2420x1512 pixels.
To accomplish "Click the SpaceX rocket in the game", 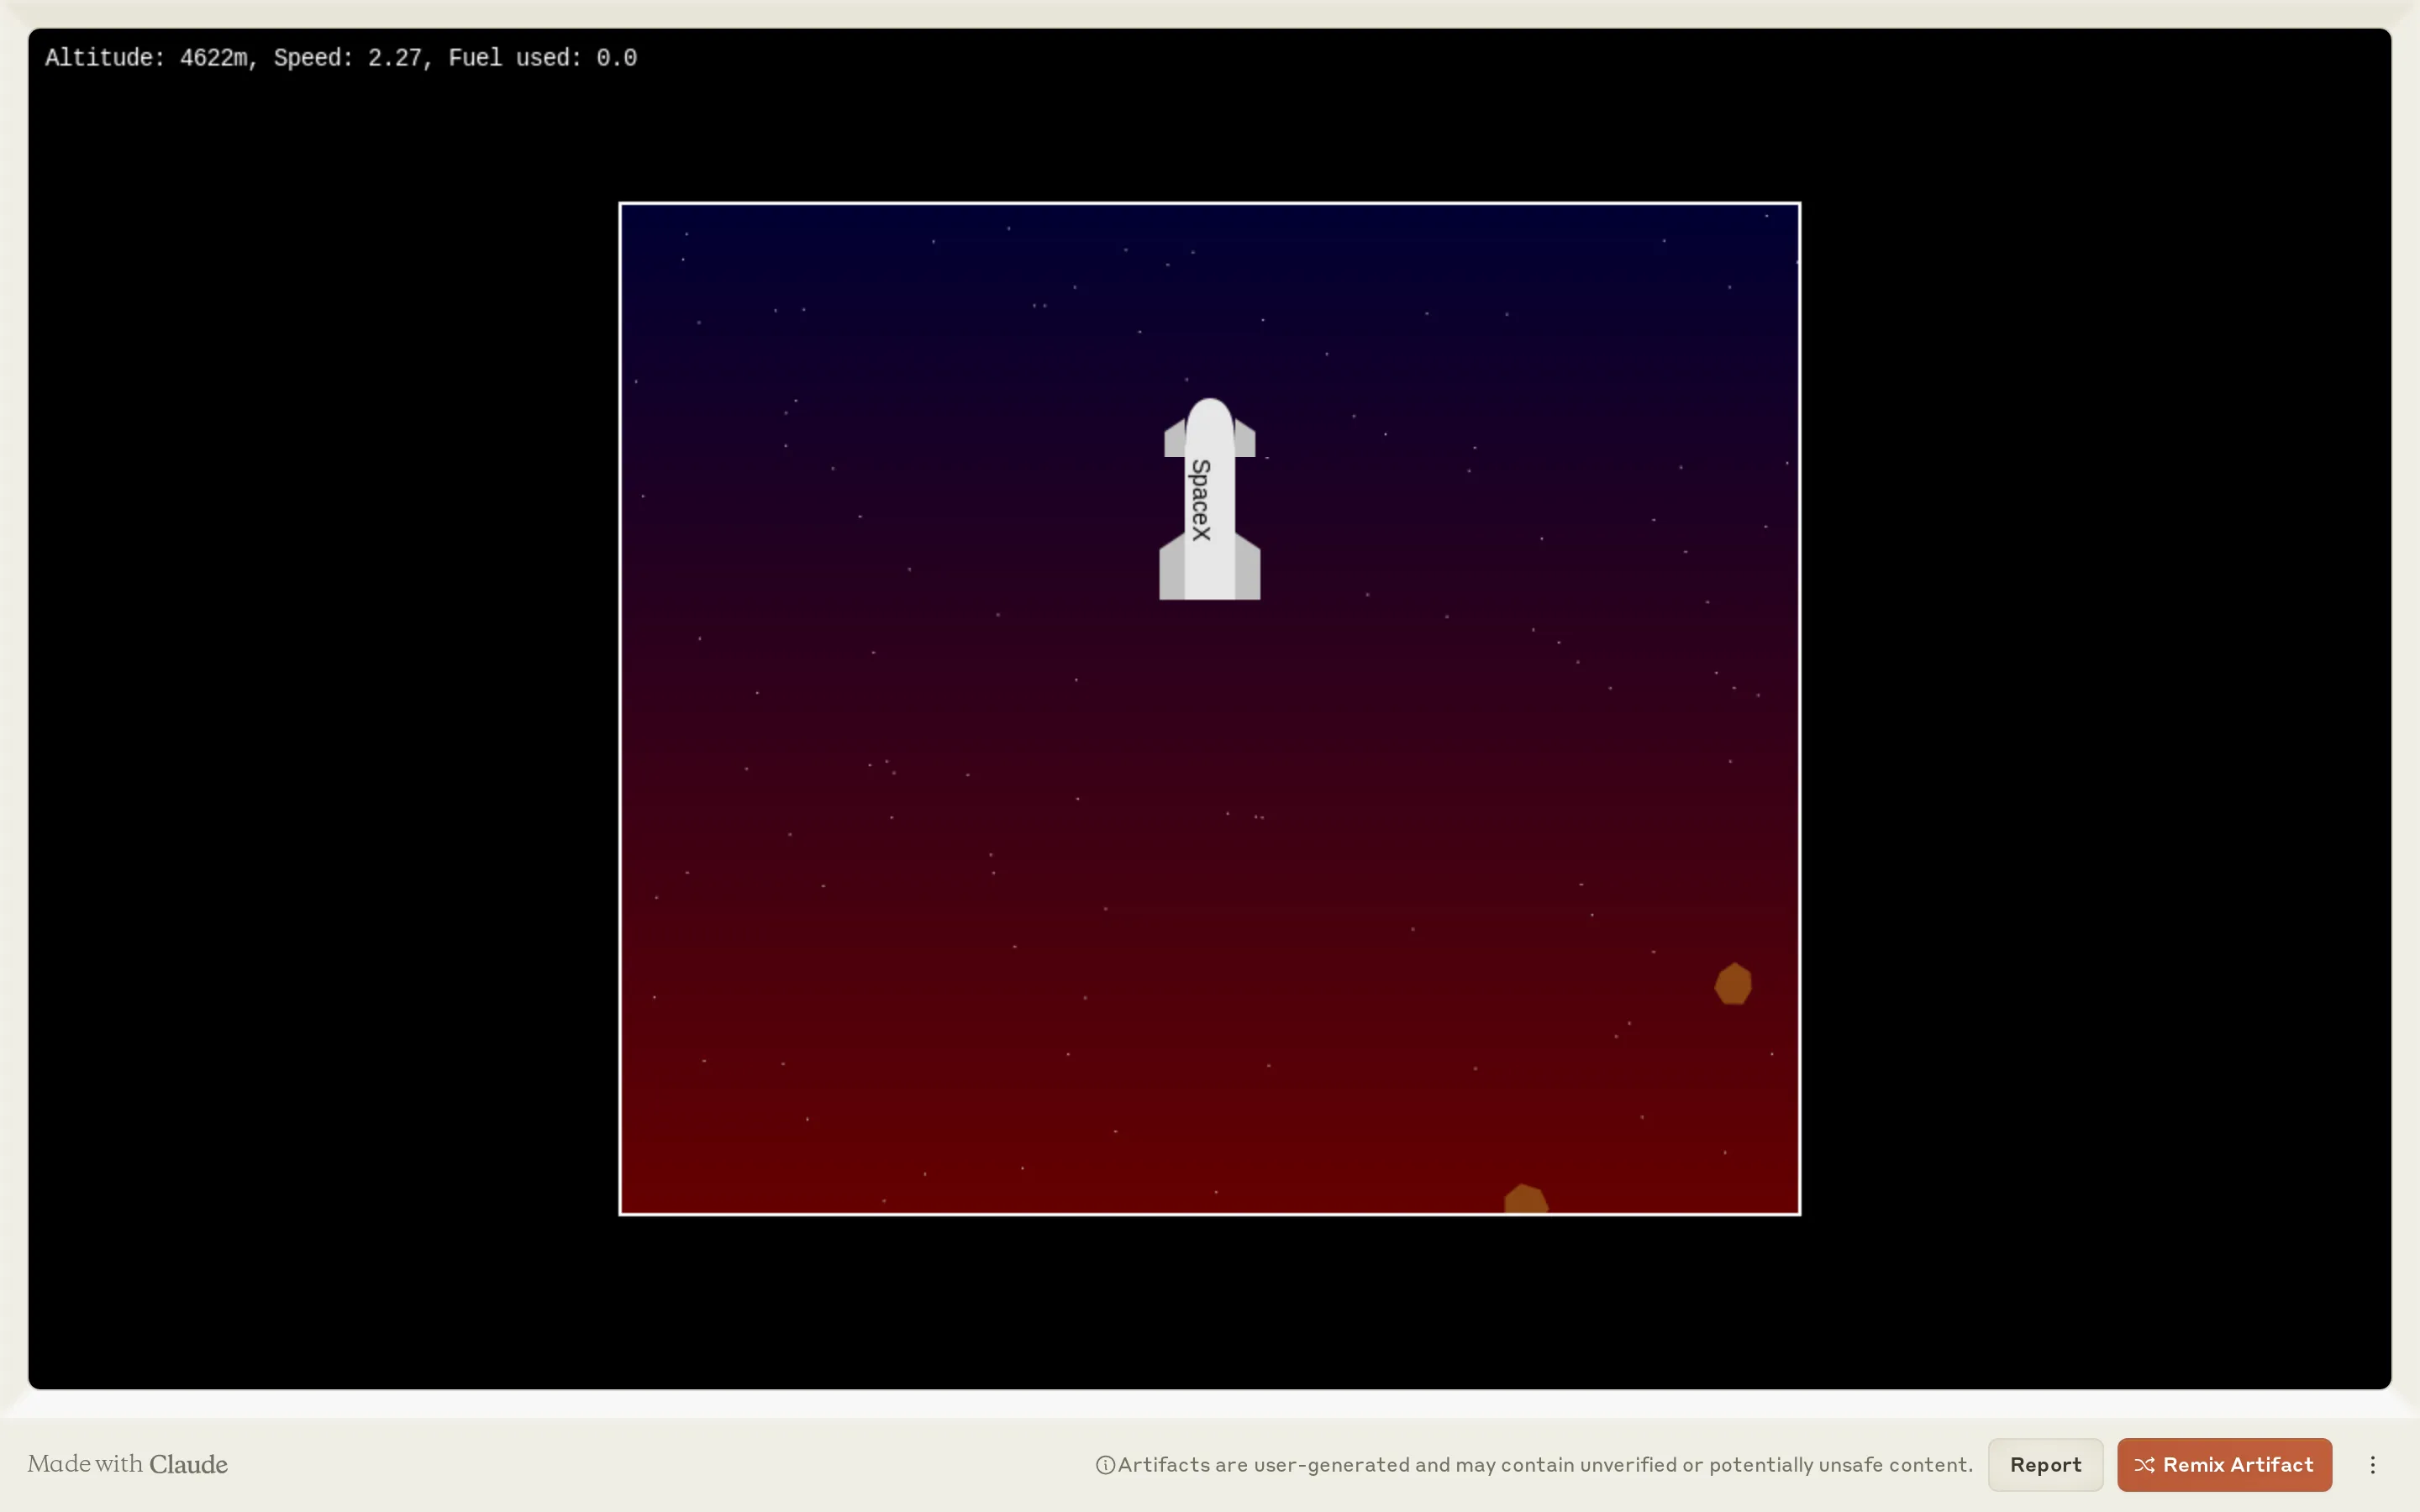I will tap(1209, 499).
